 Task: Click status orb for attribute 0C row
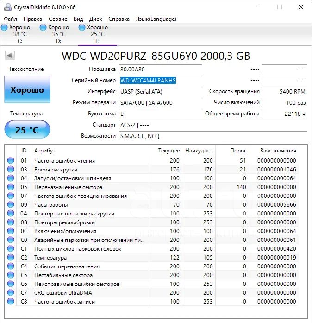pos(11,231)
